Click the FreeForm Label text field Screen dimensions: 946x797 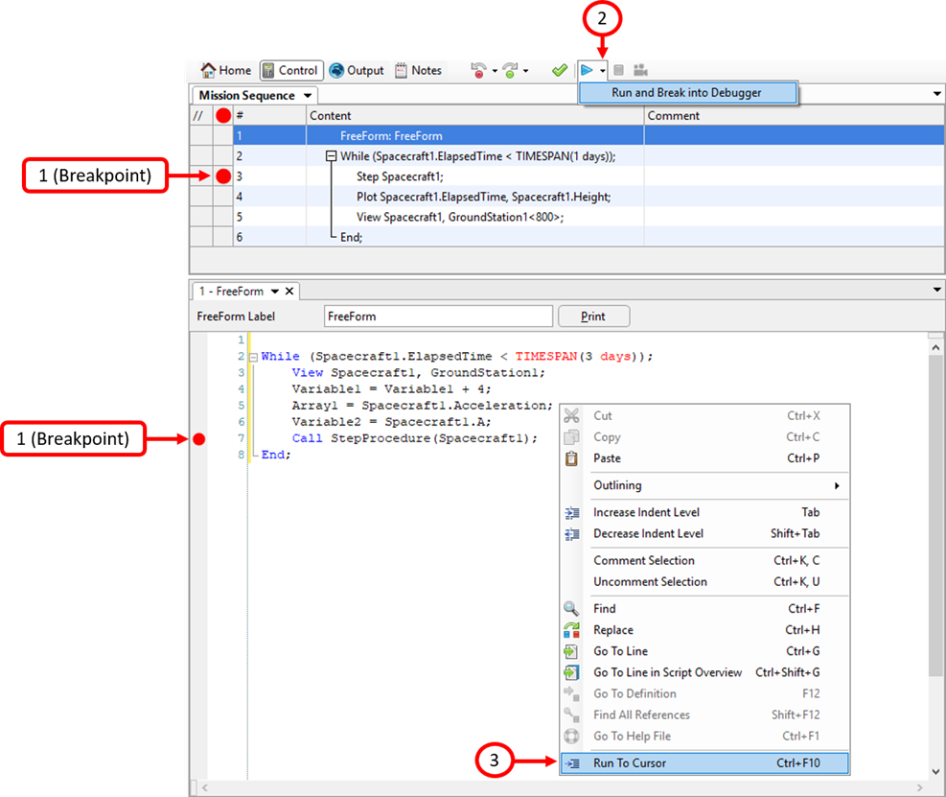click(437, 316)
